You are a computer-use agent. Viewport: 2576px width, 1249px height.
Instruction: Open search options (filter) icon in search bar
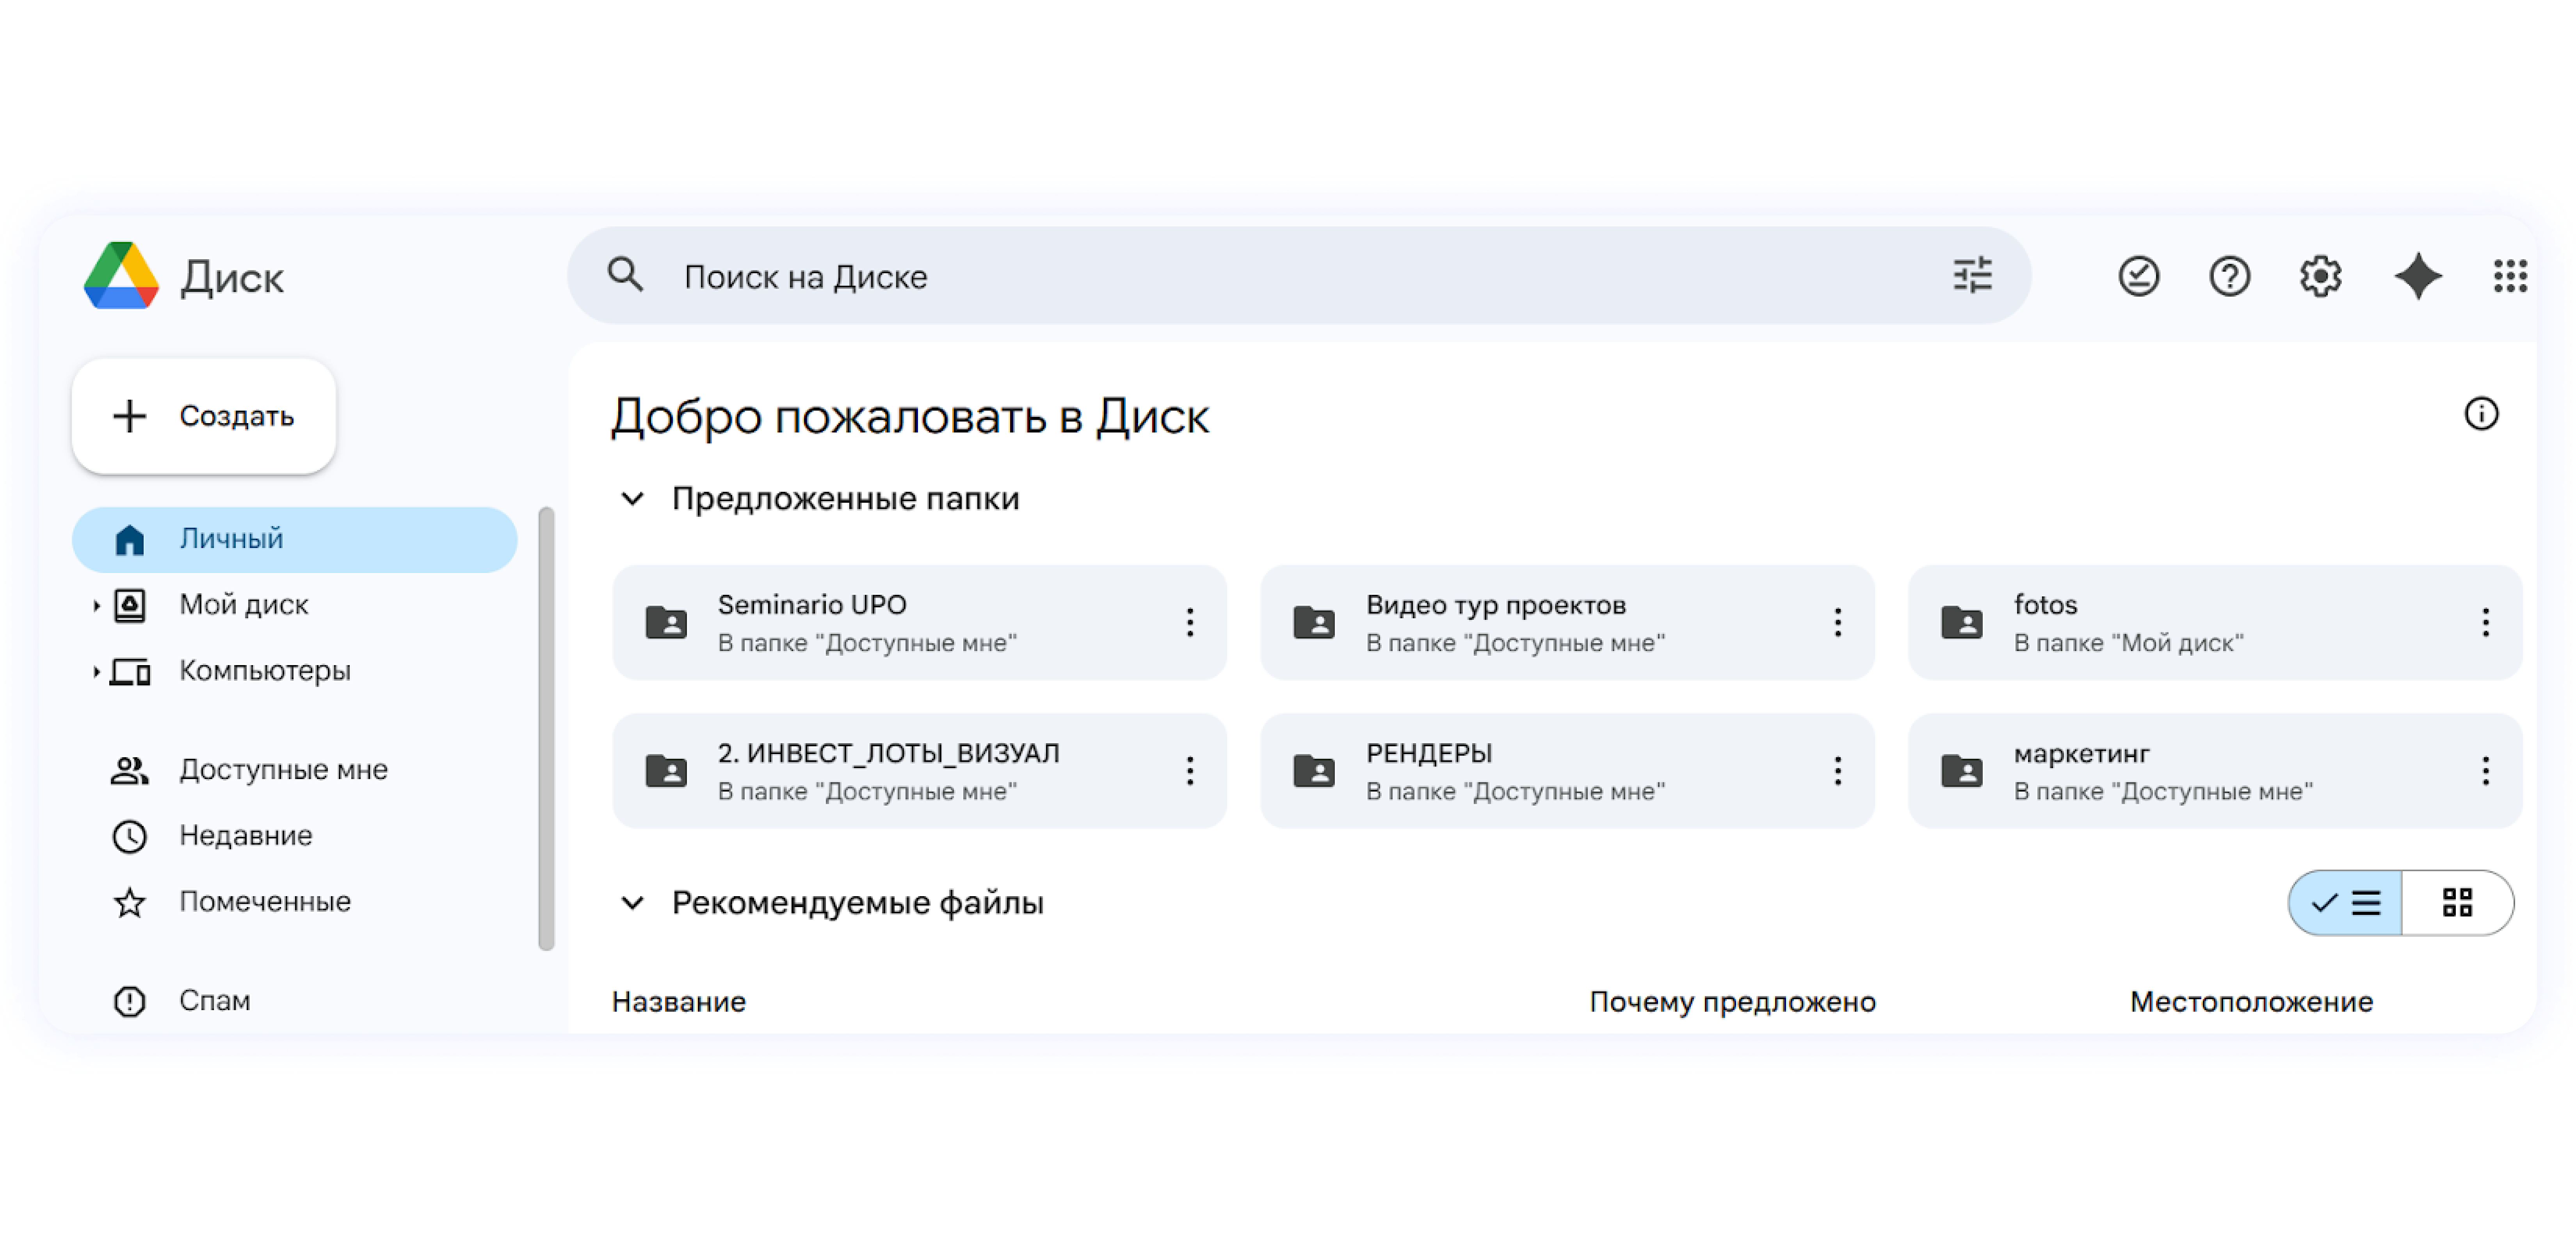click(1971, 276)
